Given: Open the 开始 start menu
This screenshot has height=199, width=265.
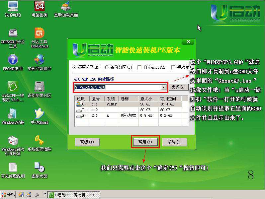Looking at the screenshot, I should 8,195.
